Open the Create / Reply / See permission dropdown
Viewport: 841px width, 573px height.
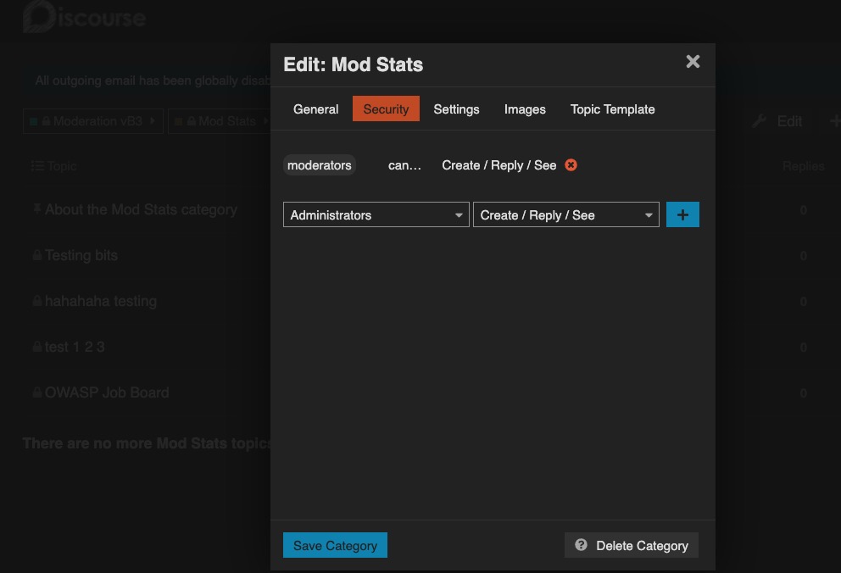coord(565,214)
